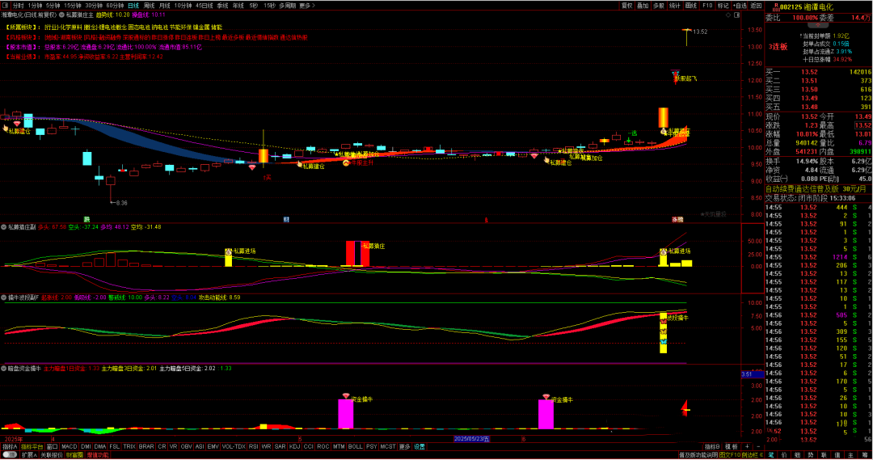Click the 私募建仓 marker icon at chart left
Image resolution: width=873 pixels, height=460 pixels.
point(6,127)
